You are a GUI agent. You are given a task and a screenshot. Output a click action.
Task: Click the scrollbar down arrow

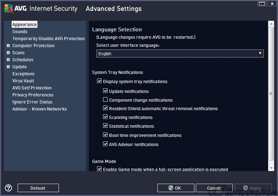pyautogui.click(x=271, y=168)
